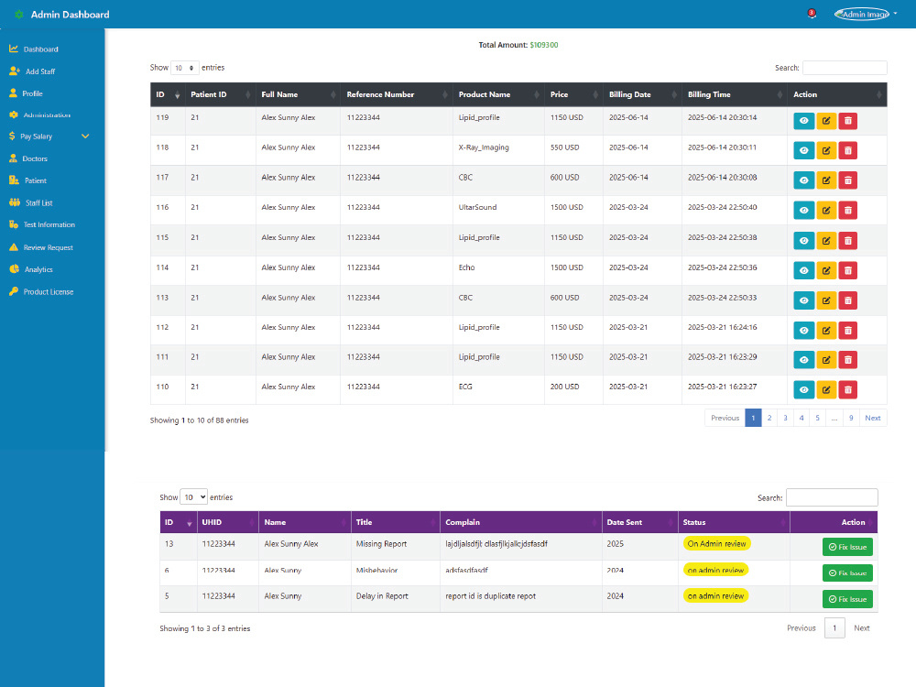Edit billing record ID 111
Image resolution: width=916 pixels, height=687 pixels.
(x=826, y=360)
